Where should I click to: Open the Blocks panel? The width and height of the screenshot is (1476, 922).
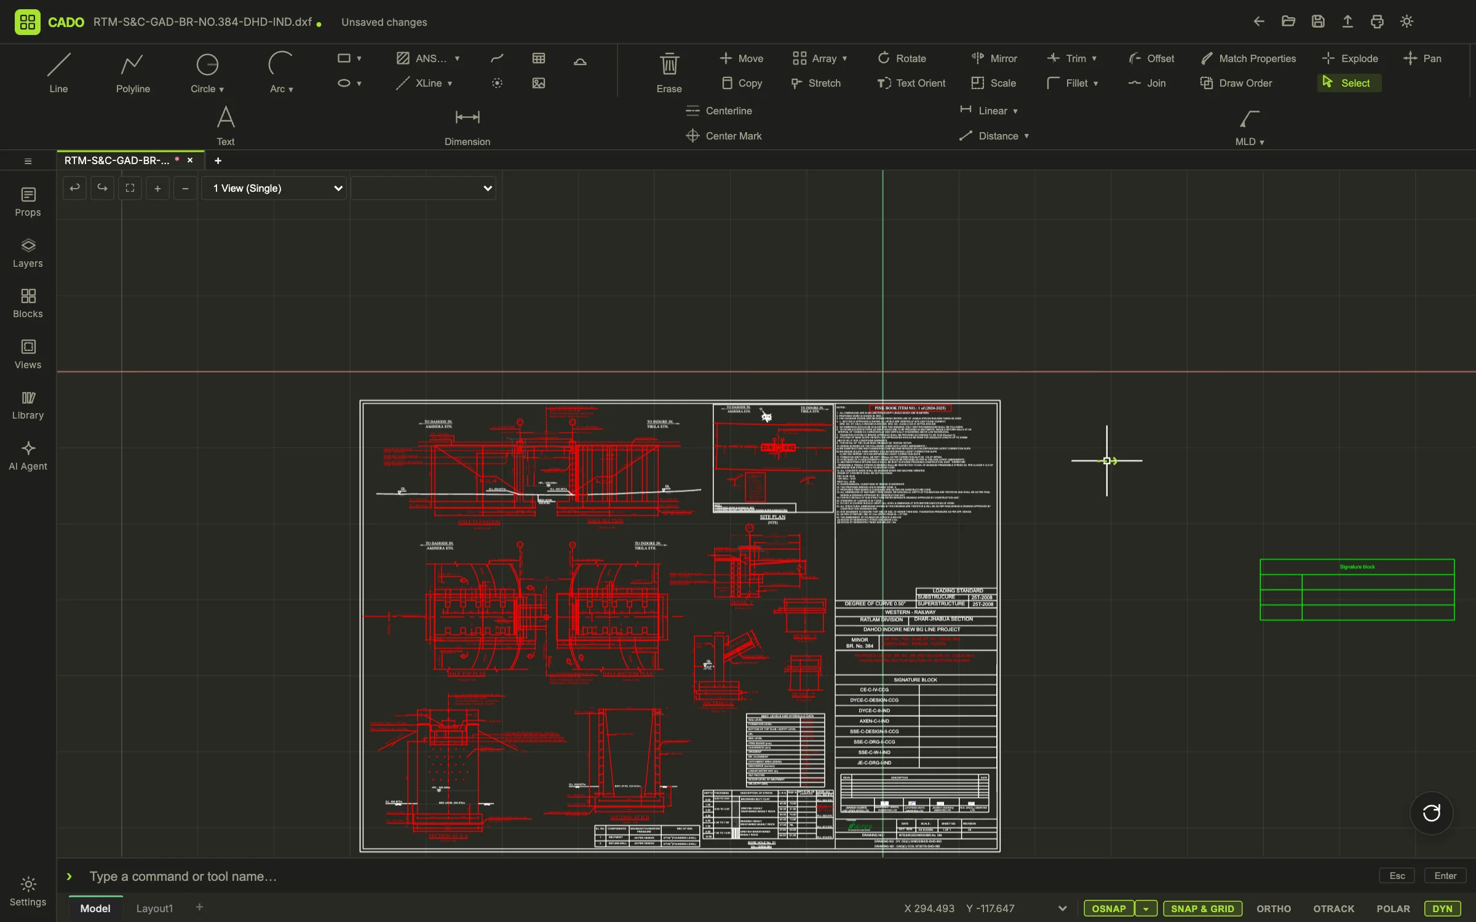coord(28,304)
